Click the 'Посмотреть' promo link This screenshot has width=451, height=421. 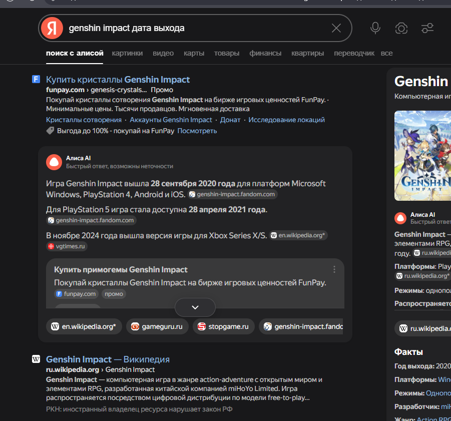197,131
